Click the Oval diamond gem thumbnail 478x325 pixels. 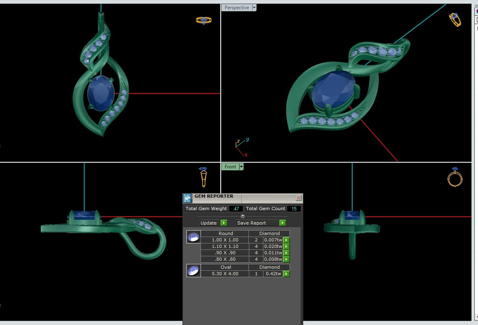(x=193, y=271)
